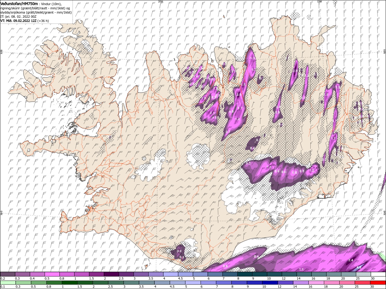Click the 0.1 label in the legend
This screenshot has height=289, width=386.
2,287
